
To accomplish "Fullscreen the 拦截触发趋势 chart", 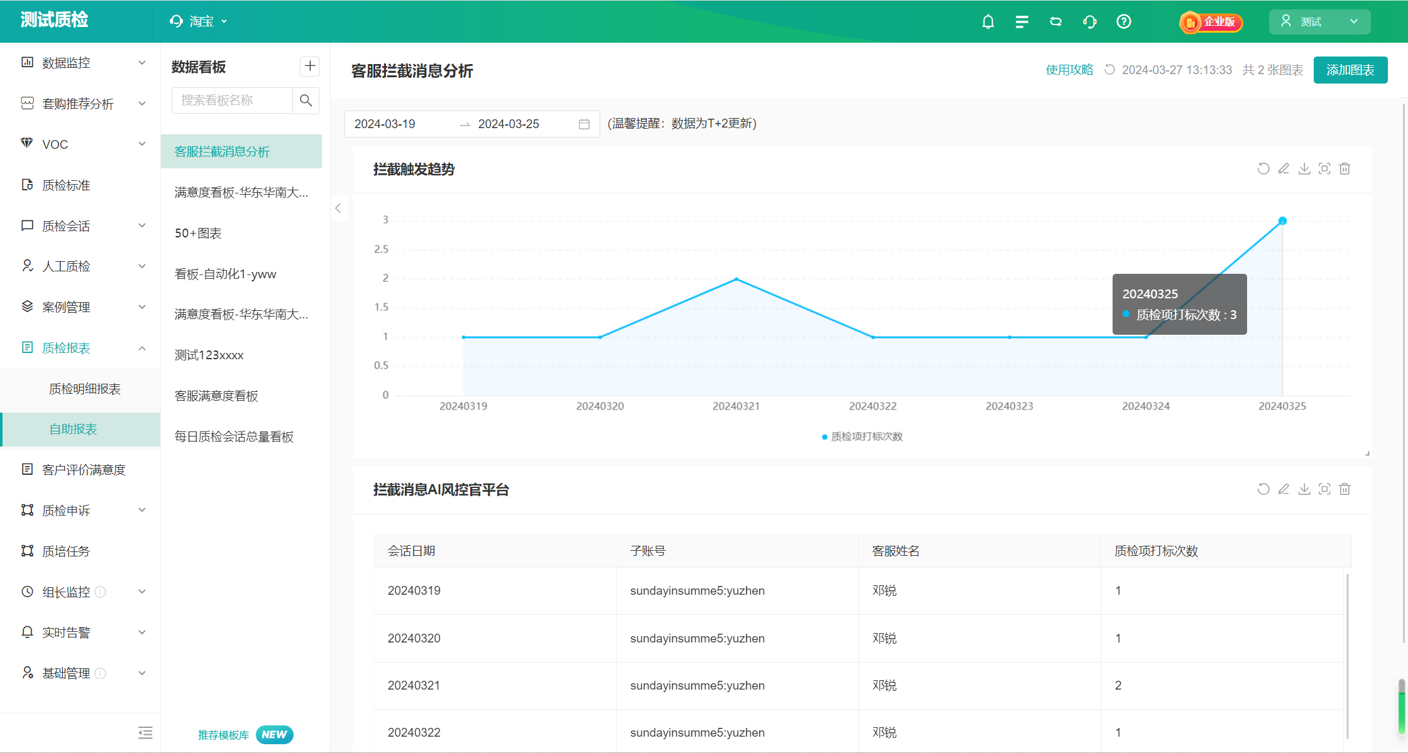I will pyautogui.click(x=1324, y=168).
